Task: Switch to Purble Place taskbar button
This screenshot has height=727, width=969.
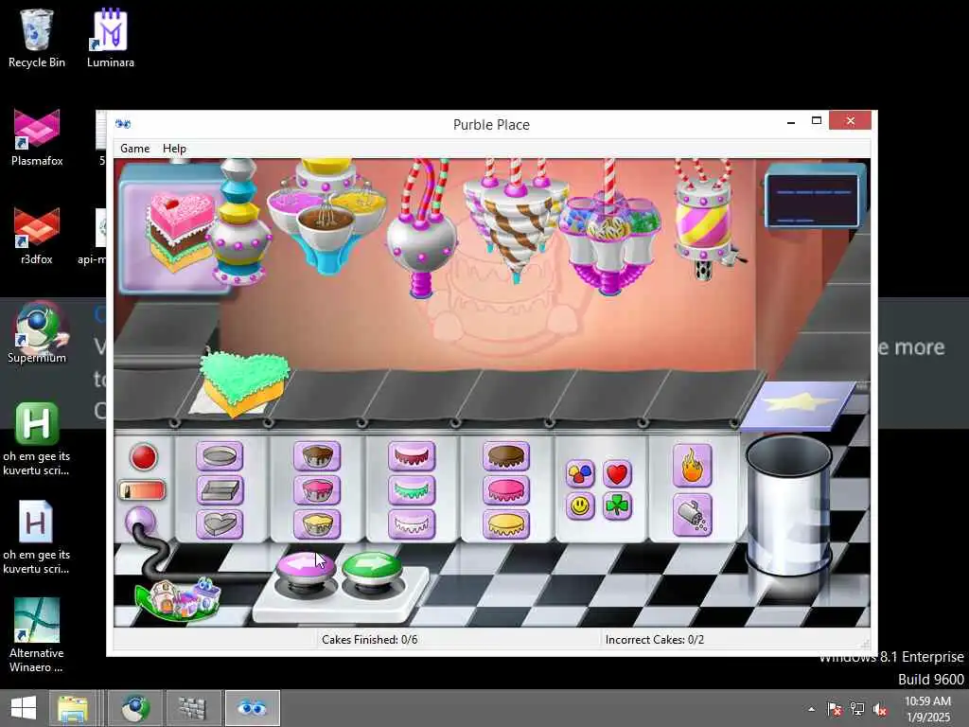Action: [x=252, y=708]
